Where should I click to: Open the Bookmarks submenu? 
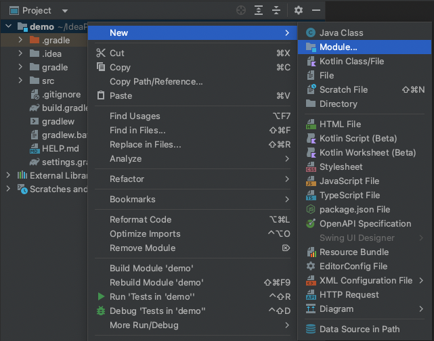click(193, 199)
